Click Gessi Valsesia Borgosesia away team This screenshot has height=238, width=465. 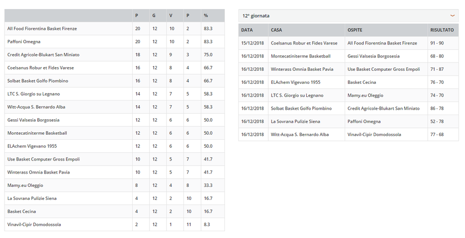point(373,56)
